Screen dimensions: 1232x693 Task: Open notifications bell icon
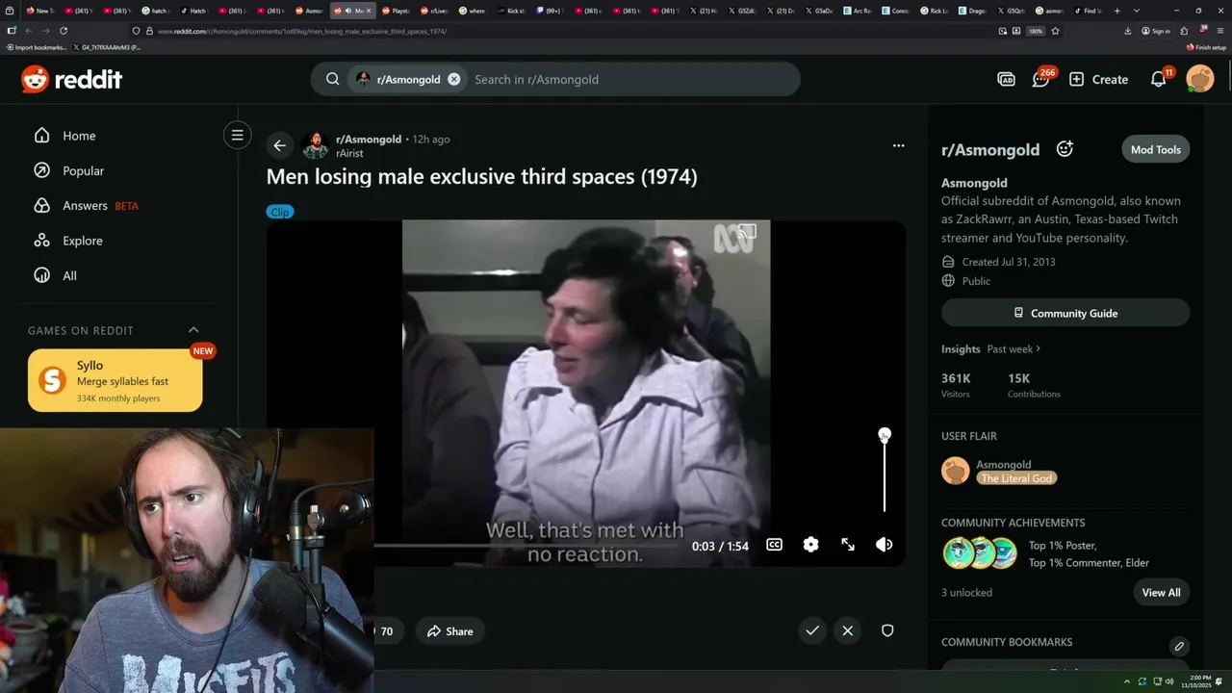(x=1159, y=79)
